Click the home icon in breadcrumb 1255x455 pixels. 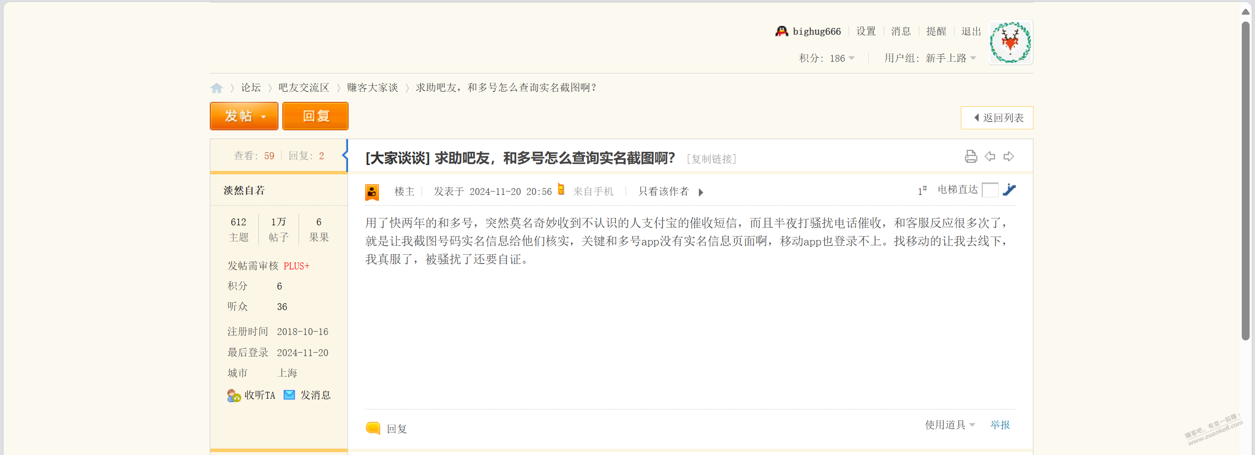point(216,88)
